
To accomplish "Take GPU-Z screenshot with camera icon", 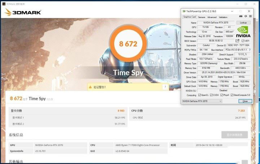I will [241, 16].
